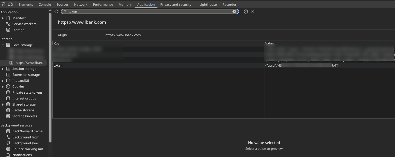Select the Notifications bell icon
Viewport: 395px width, 157px height.
point(8,155)
